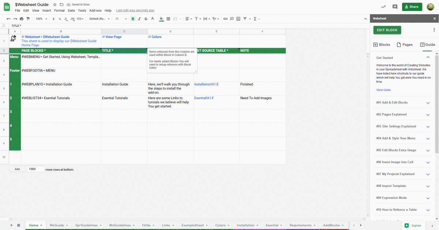This screenshot has width=439, height=230.
Task: Insert a link
Action: 225,19
